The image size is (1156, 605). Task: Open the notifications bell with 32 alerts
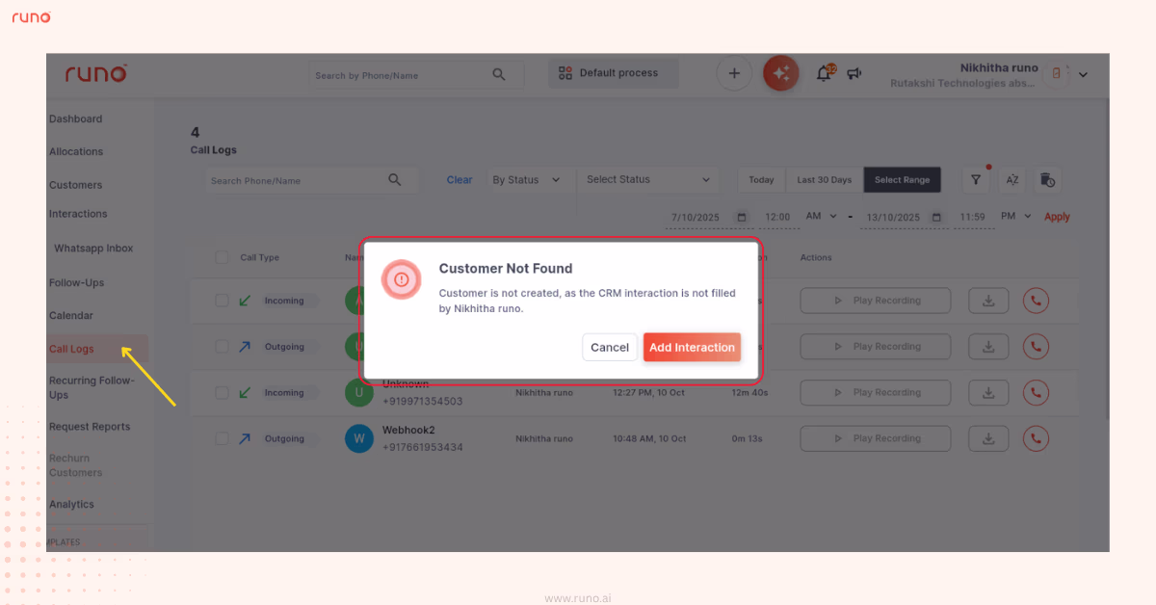click(824, 72)
